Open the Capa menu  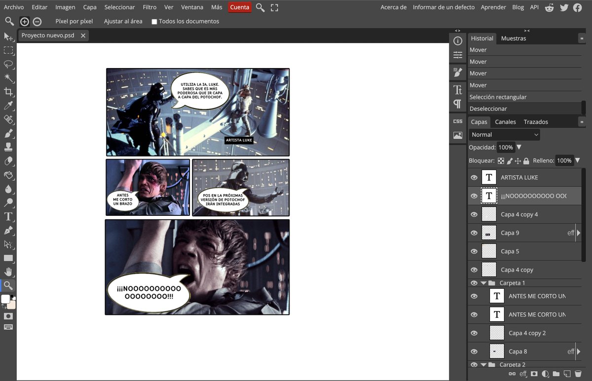point(90,7)
